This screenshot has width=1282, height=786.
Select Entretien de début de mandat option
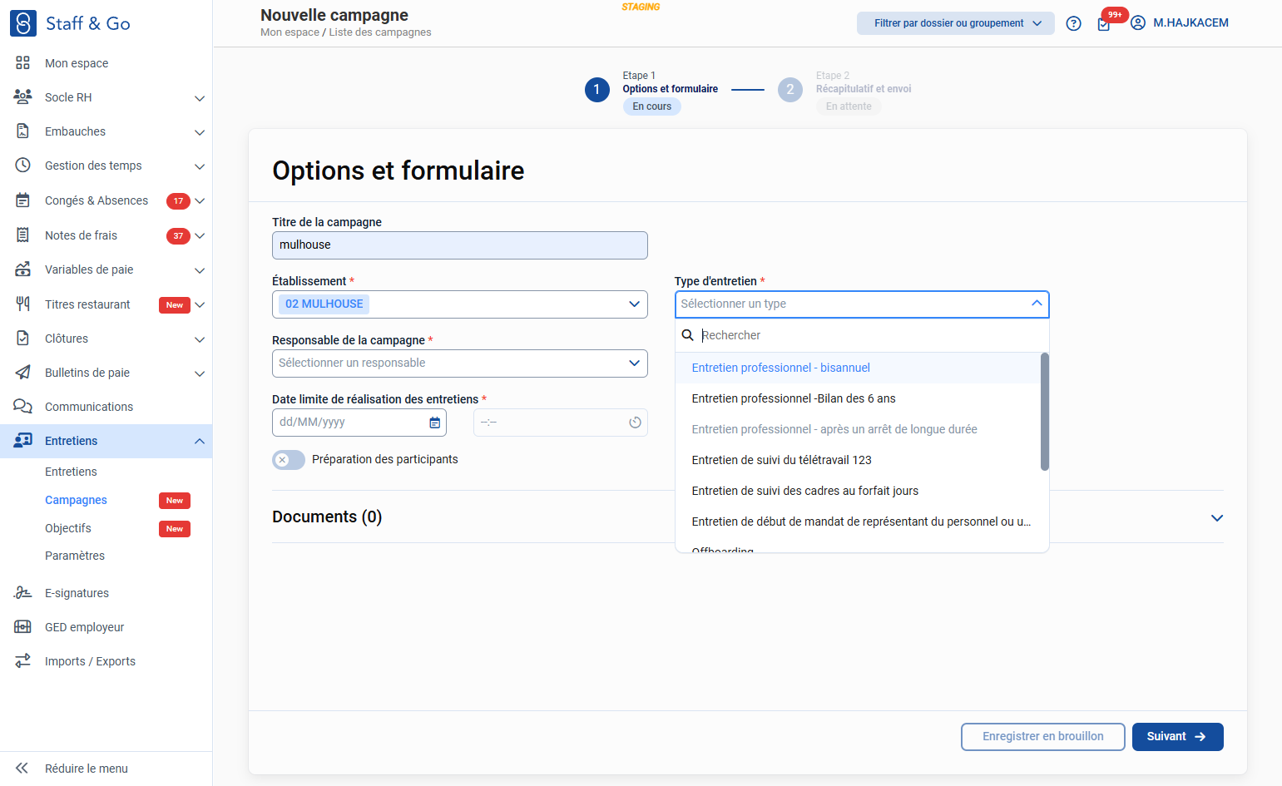858,522
